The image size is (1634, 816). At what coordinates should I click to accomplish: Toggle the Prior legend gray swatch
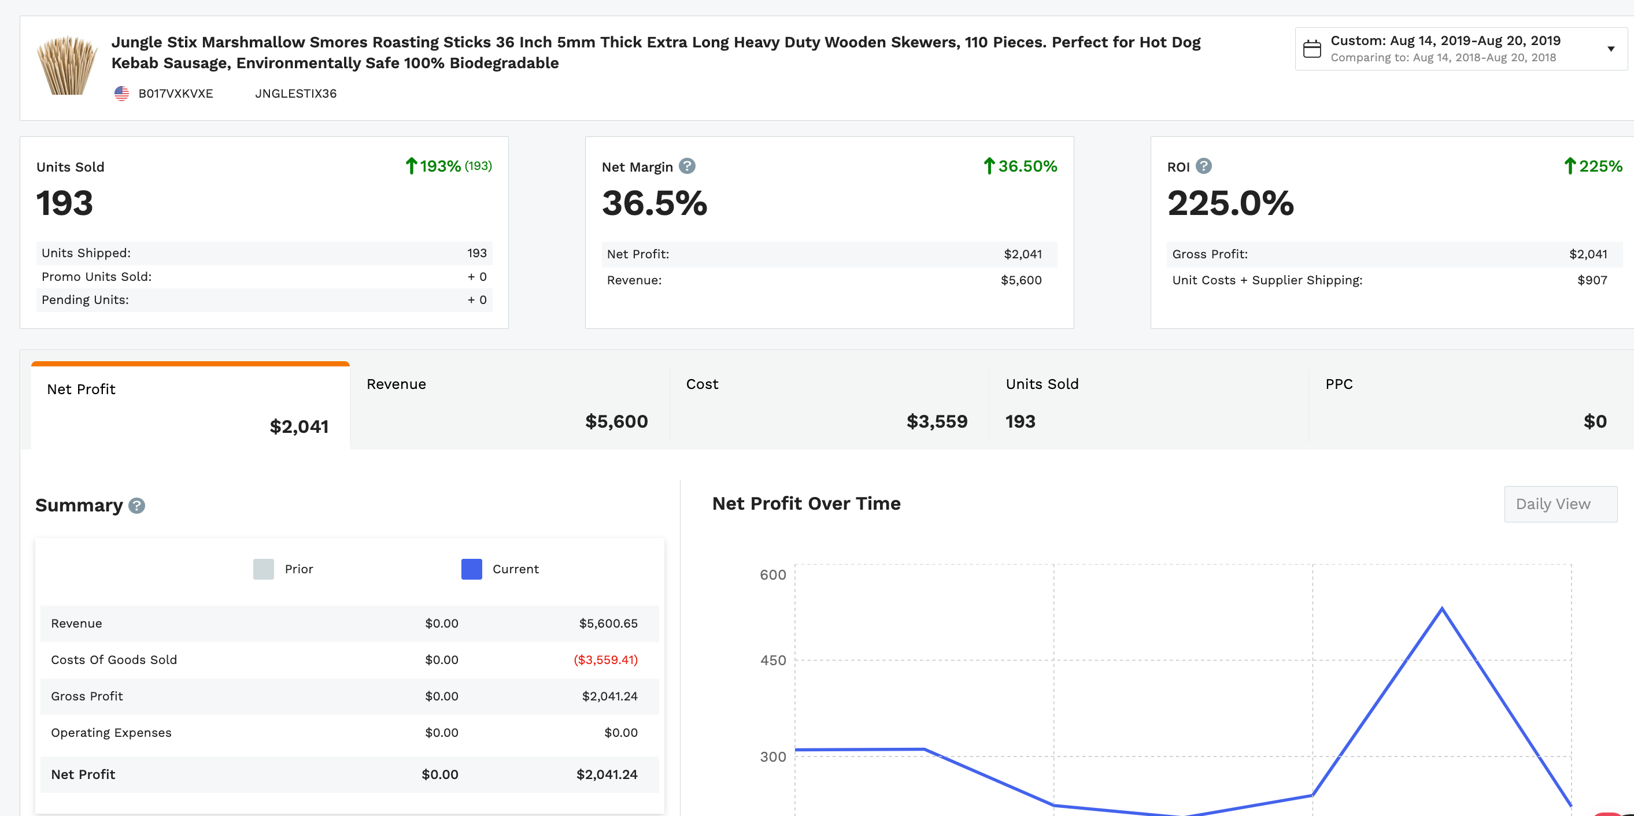tap(263, 569)
